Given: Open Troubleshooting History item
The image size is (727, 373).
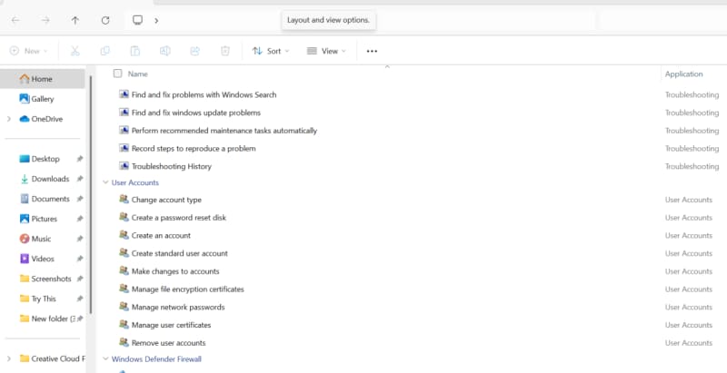Looking at the screenshot, I should click(171, 166).
